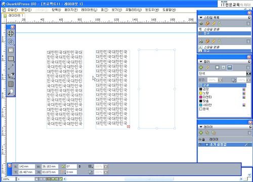Screen dimensions: 253x182
Task: Select the 흰색 white color
Action: pos(204,109)
